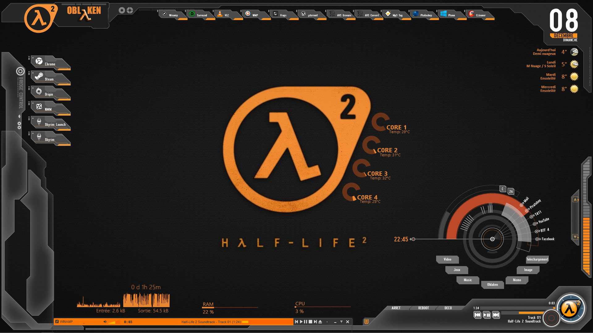This screenshot has height=333, width=593.
Task: Click the Half-Life lambda logo top left
Action: (x=40, y=18)
